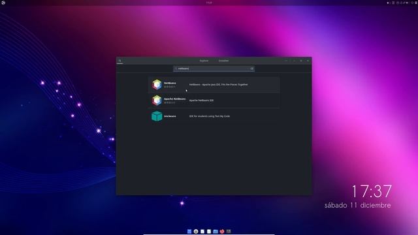Select the 'tmcbeans' app name

(170, 116)
